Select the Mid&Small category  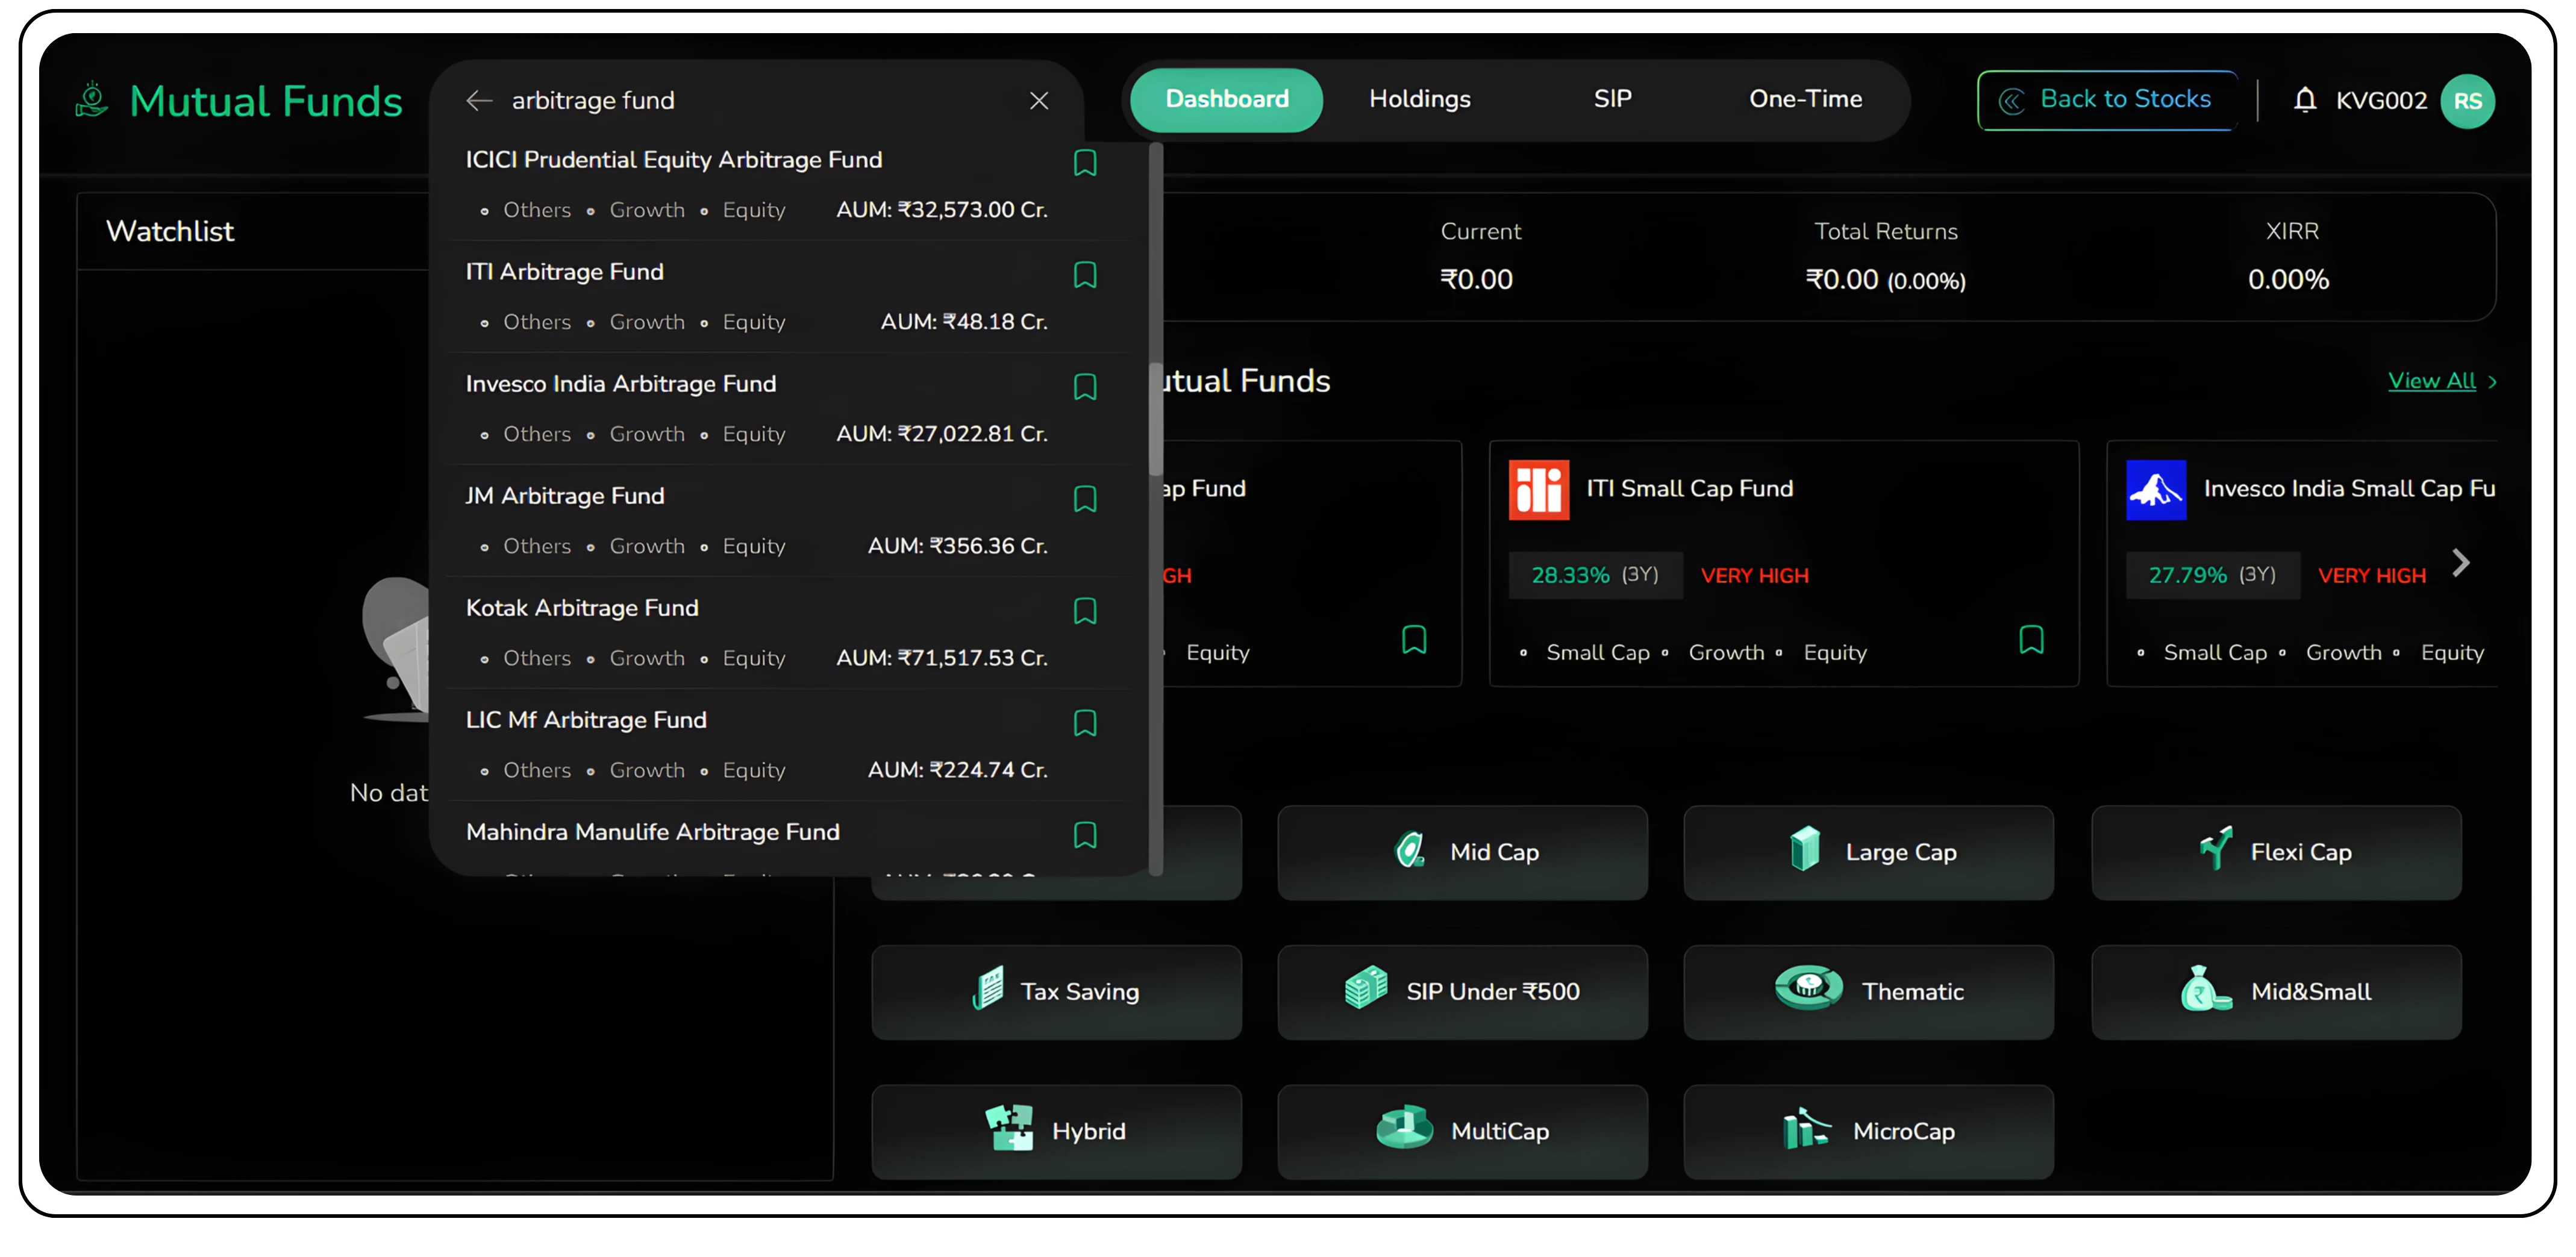click(x=2276, y=993)
